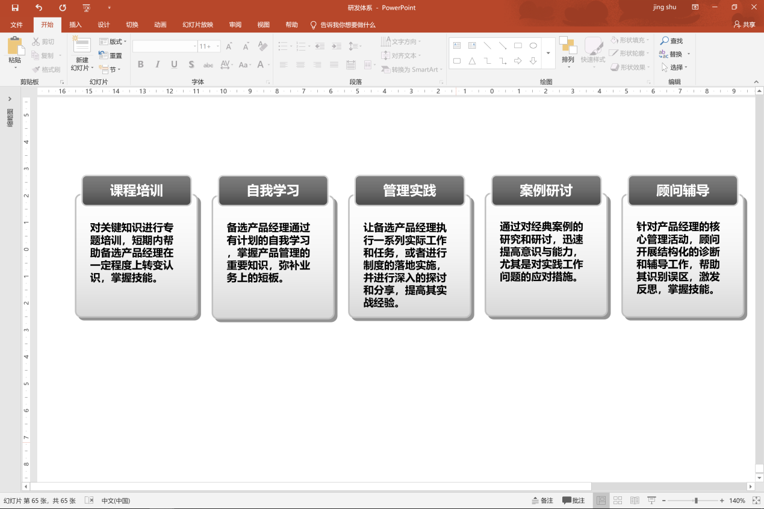
Task: Click the Undo arrow icon
Action: (x=39, y=8)
